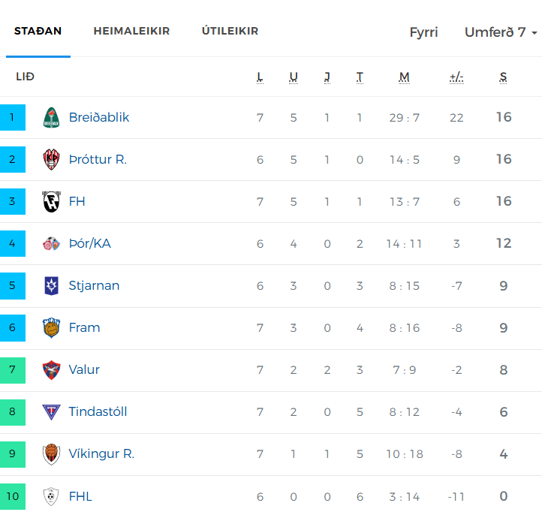Click the +/- goal difference header
This screenshot has width=542, height=515.
pyautogui.click(x=456, y=77)
